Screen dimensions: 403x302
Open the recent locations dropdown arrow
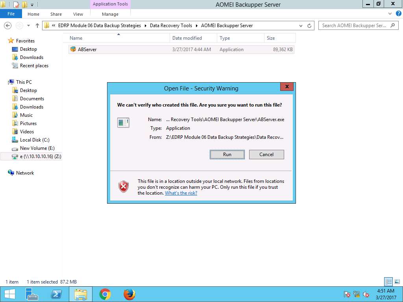click(x=28, y=26)
